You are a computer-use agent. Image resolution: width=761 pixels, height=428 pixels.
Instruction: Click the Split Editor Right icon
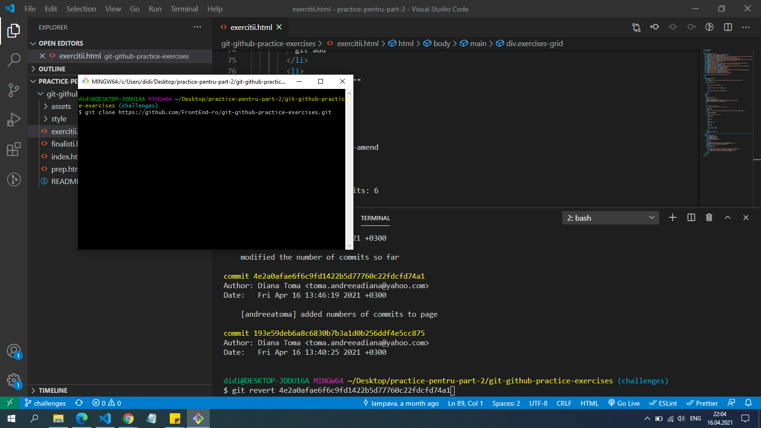click(728, 27)
